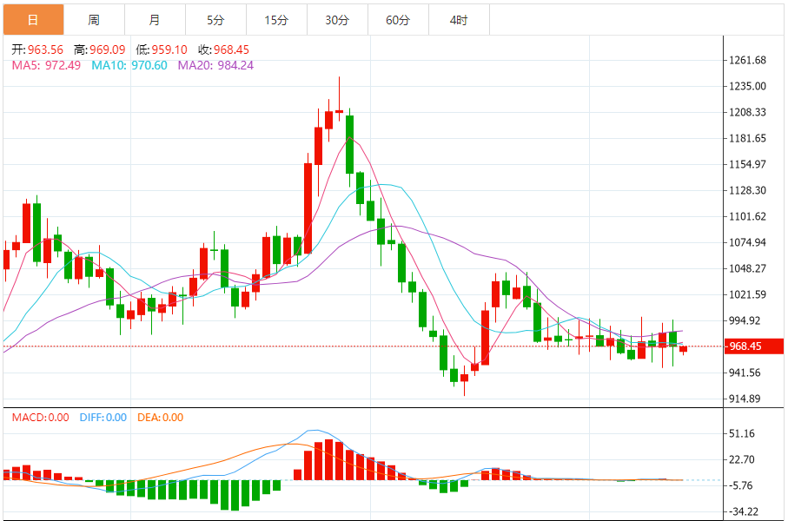This screenshot has width=788, height=521.
Task: Click the high price 969.09
Action: pyautogui.click(x=108, y=49)
